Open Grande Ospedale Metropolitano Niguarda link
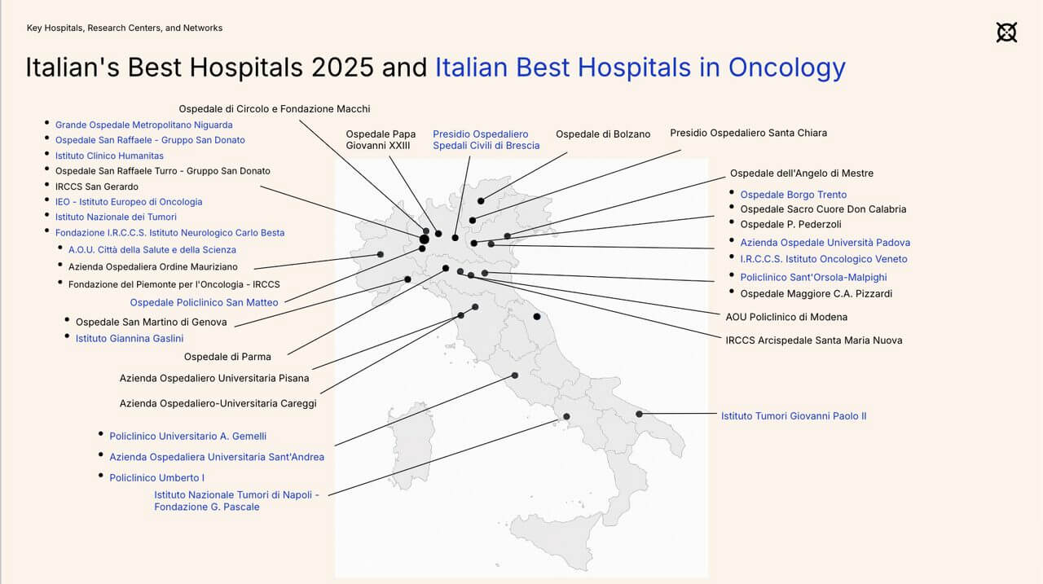The width and height of the screenshot is (1043, 584). tap(143, 125)
